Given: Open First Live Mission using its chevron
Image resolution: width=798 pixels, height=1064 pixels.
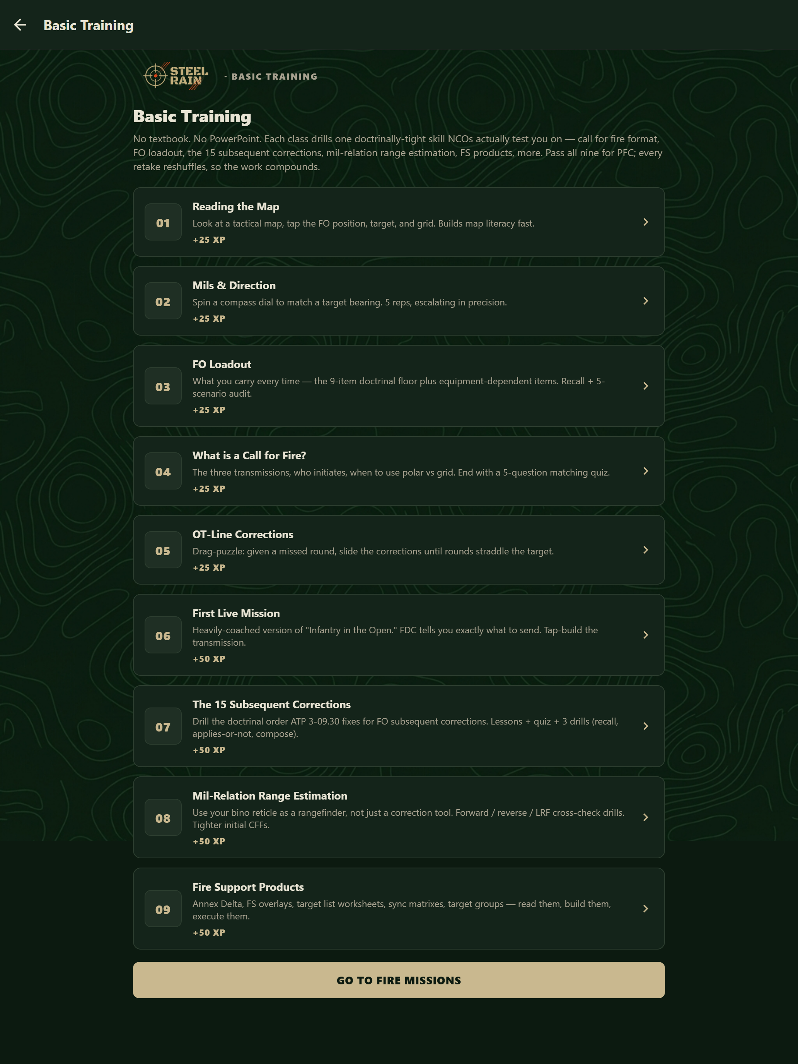Looking at the screenshot, I should click(646, 635).
